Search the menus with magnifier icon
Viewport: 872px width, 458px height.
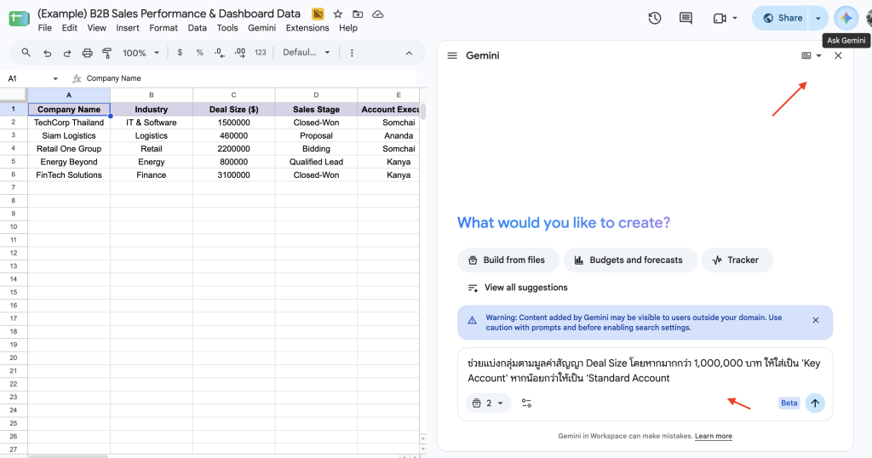point(26,53)
